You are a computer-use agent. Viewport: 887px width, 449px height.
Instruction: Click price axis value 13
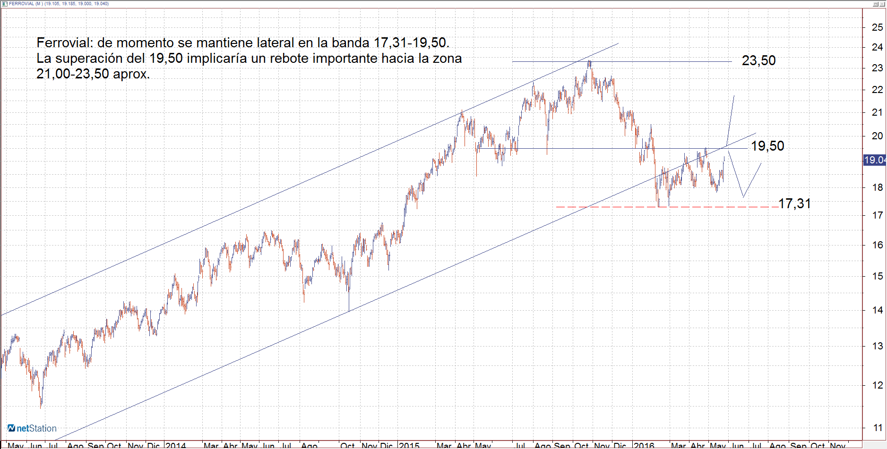pos(877,346)
